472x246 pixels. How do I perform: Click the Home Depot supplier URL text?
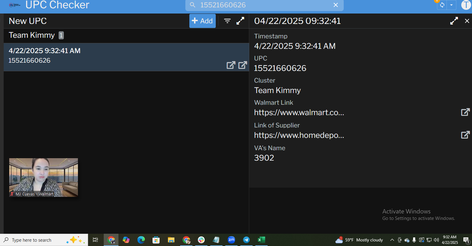click(x=299, y=135)
